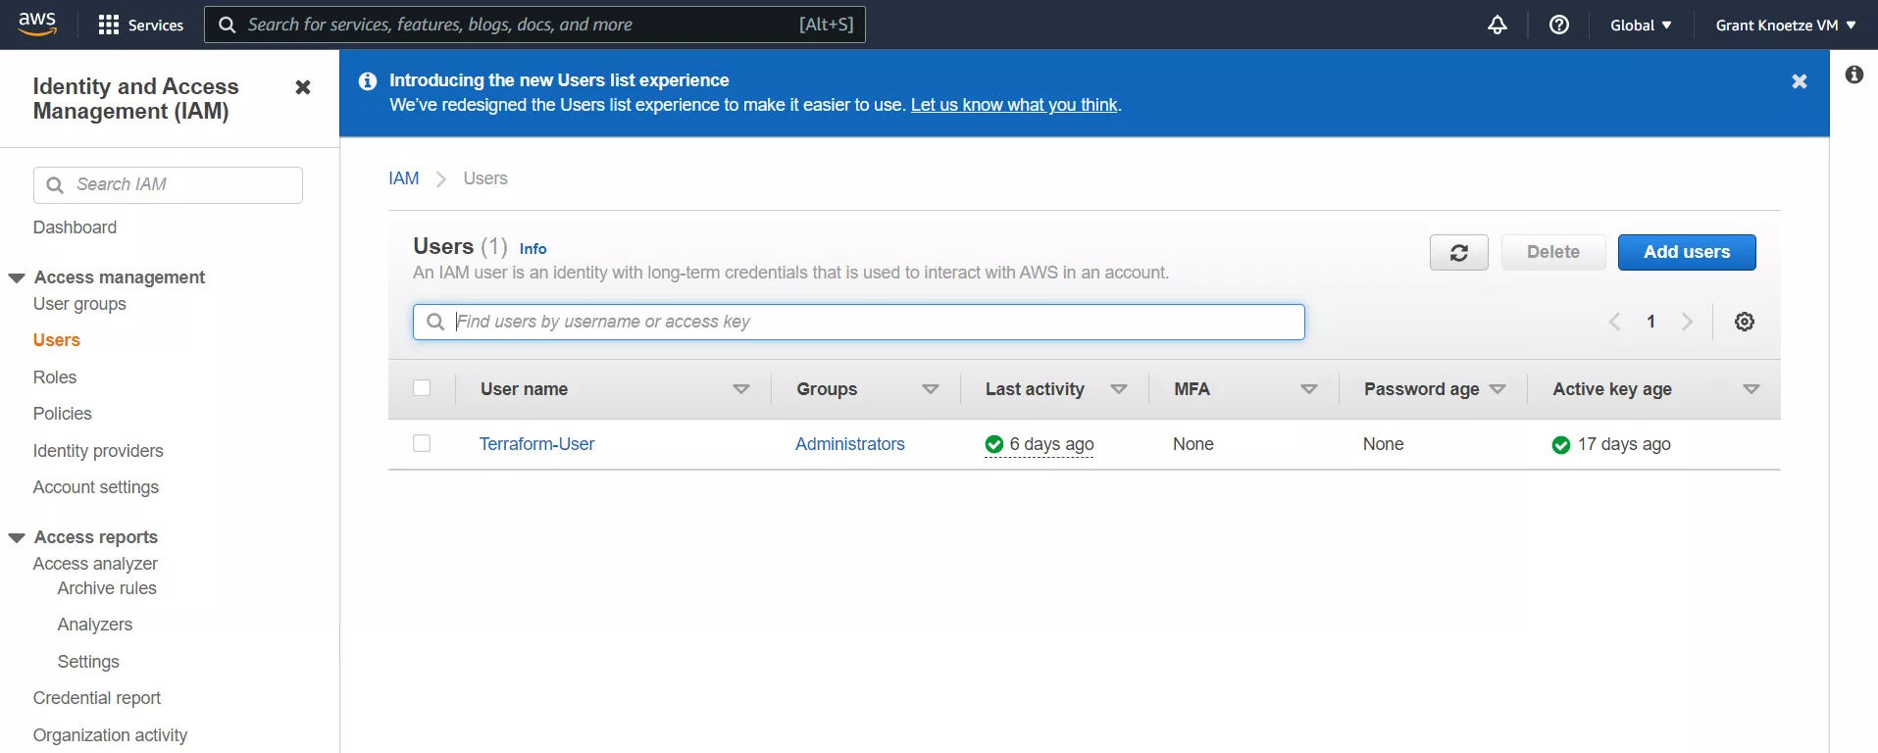Image resolution: width=1878 pixels, height=753 pixels.
Task: Click the magnifier in Find users box
Action: click(435, 322)
